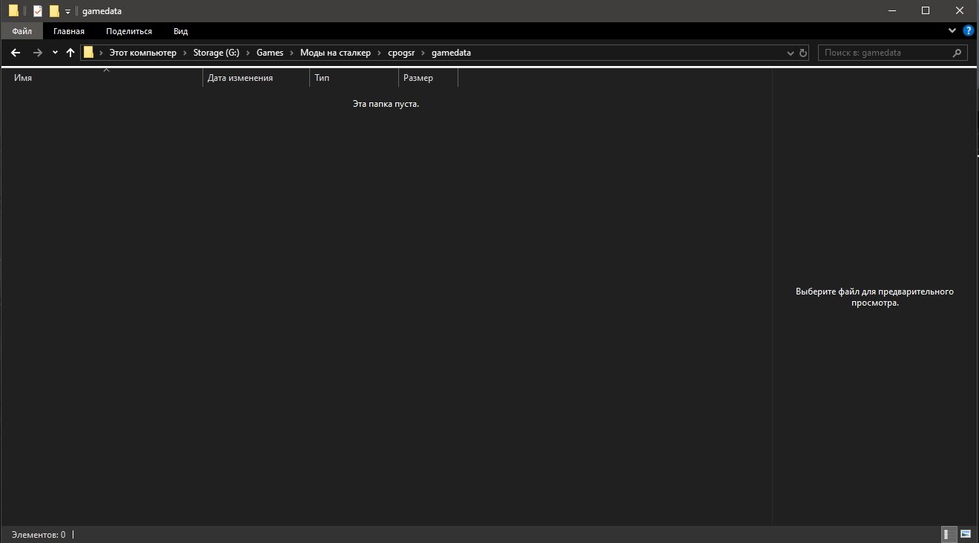Click the search magnifier icon
This screenshot has width=979, height=543.
pos(957,53)
